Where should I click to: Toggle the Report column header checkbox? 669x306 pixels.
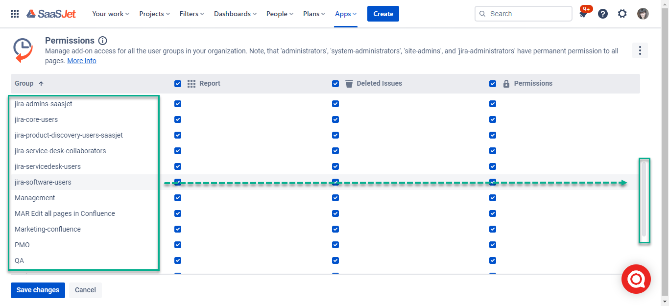pyautogui.click(x=178, y=84)
